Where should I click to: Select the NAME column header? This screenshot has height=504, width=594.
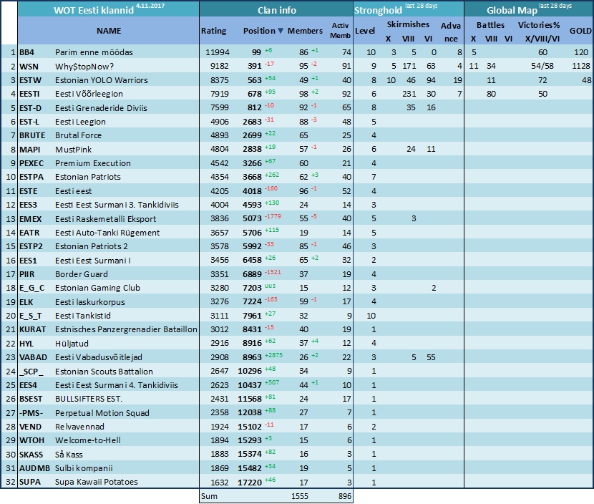pos(109,31)
